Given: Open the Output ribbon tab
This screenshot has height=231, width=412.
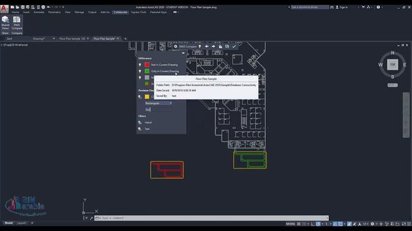Looking at the screenshot, I should tap(92, 12).
